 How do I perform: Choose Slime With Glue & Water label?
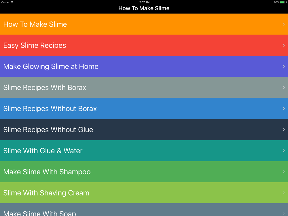click(x=43, y=151)
